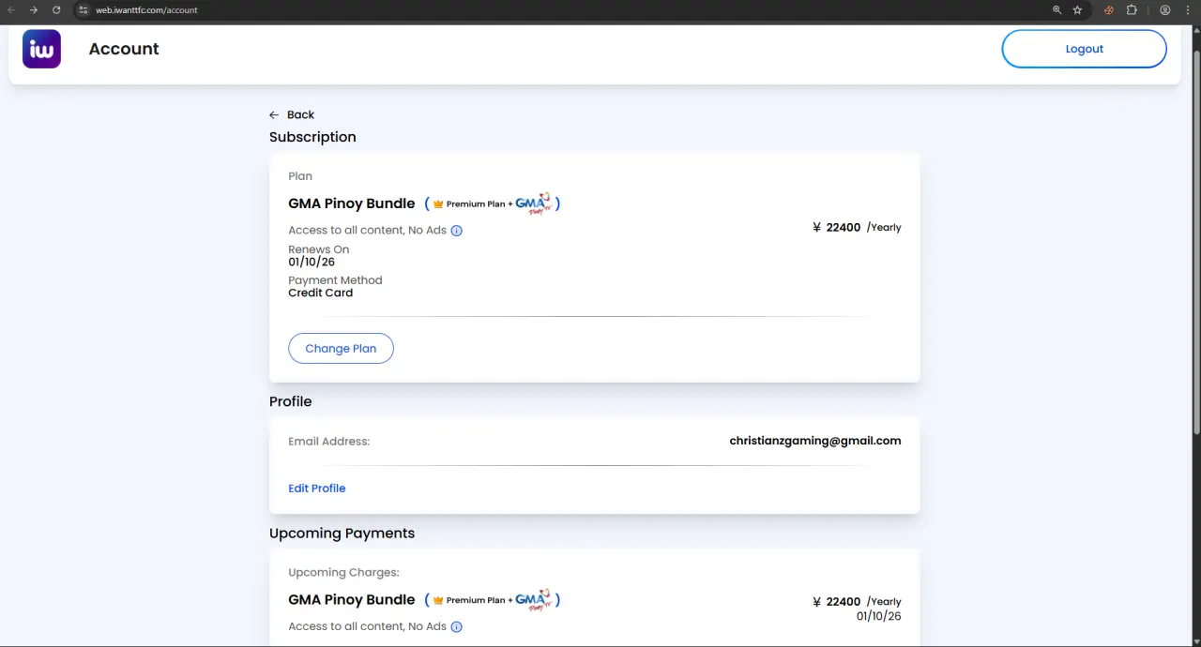Click the crown icon in Upcoming Charges badge
Image resolution: width=1201 pixels, height=647 pixels.
coord(438,600)
